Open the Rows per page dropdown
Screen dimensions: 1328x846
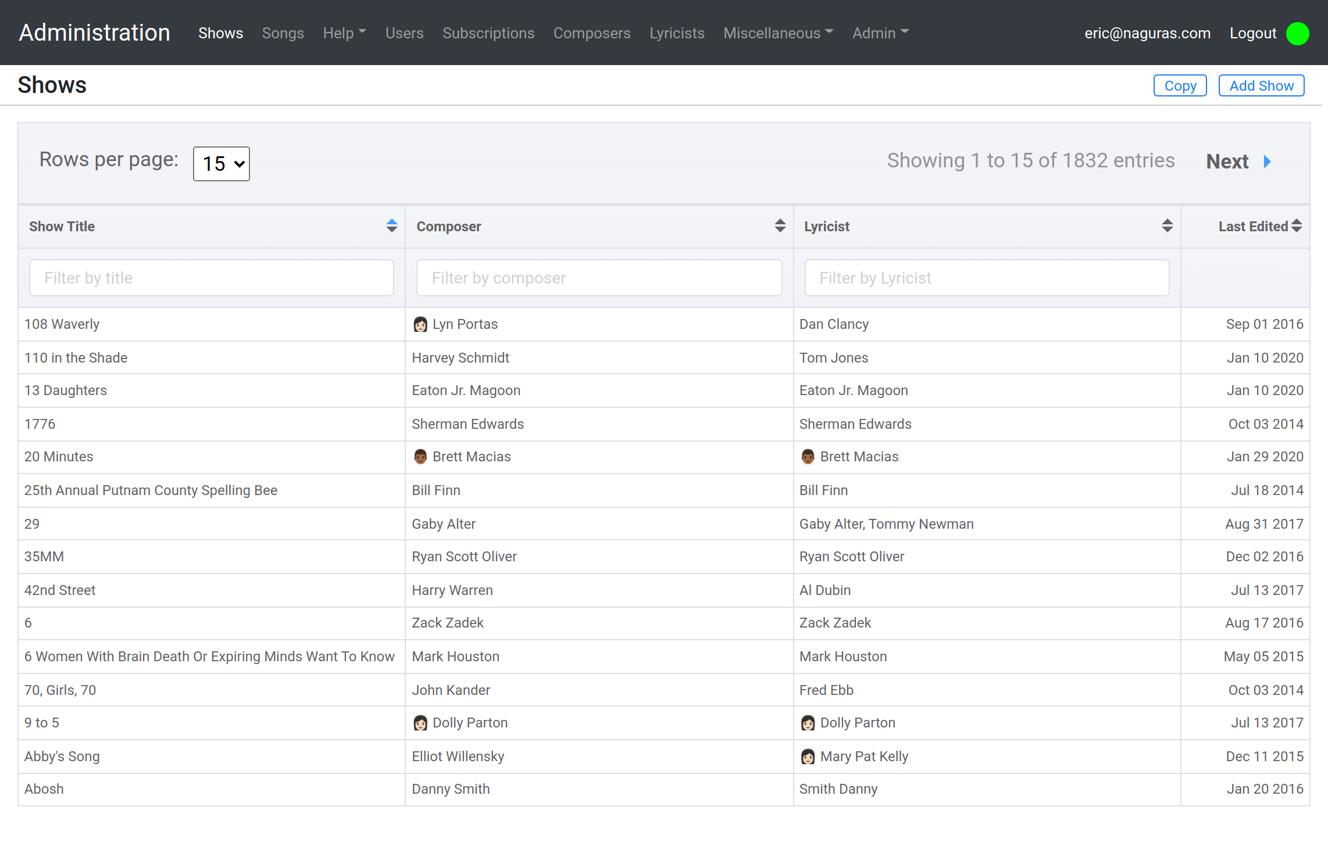[222, 164]
